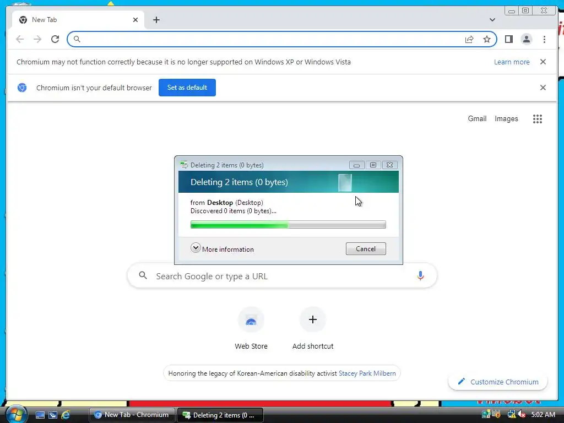Screen dimensions: 564x423
Task: Close the New Tab tab
Action: pyautogui.click(x=135, y=20)
